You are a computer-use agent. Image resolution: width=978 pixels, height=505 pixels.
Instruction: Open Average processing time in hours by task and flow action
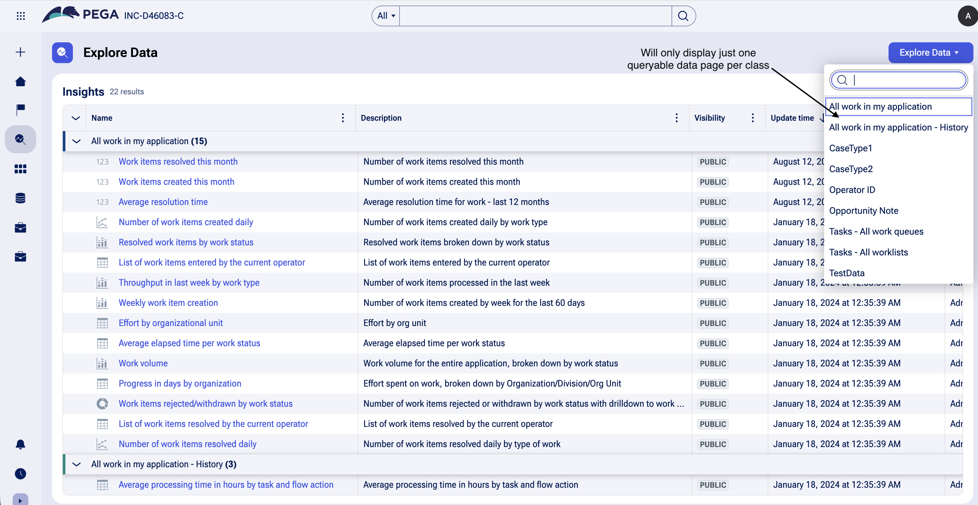click(226, 485)
